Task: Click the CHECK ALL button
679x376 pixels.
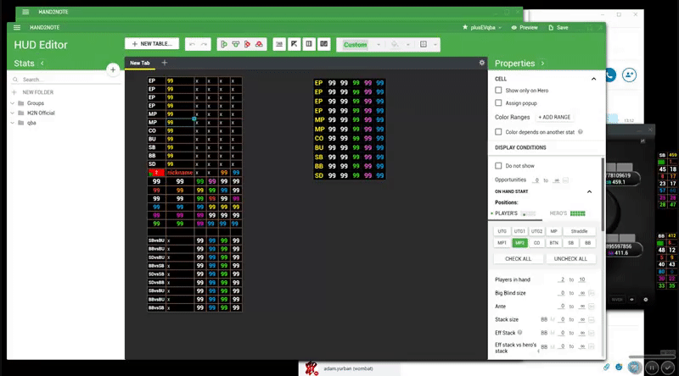Action: coord(518,258)
